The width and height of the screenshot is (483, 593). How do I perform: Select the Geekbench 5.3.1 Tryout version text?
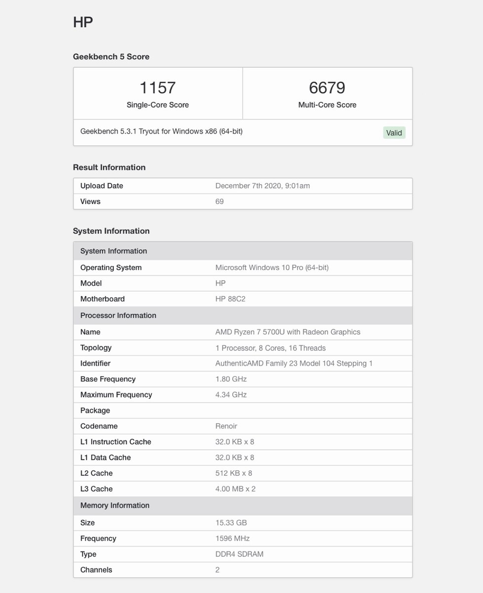[x=161, y=131]
